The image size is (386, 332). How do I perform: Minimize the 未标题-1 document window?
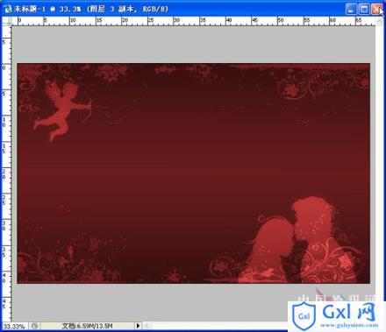pos(351,9)
